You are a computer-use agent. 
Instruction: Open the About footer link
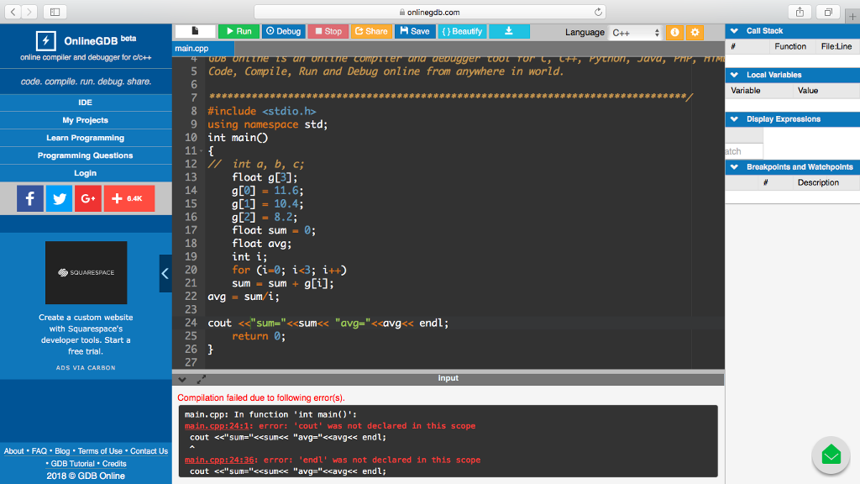(13, 451)
